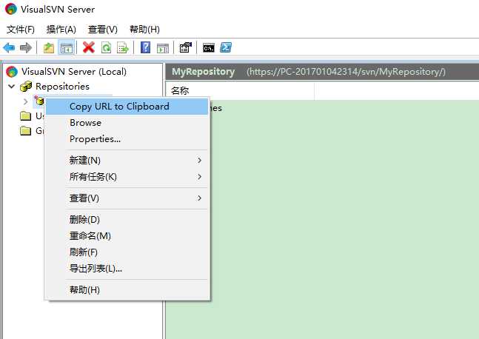Select Browse in the context menu
The width and height of the screenshot is (479, 339).
(127, 123)
